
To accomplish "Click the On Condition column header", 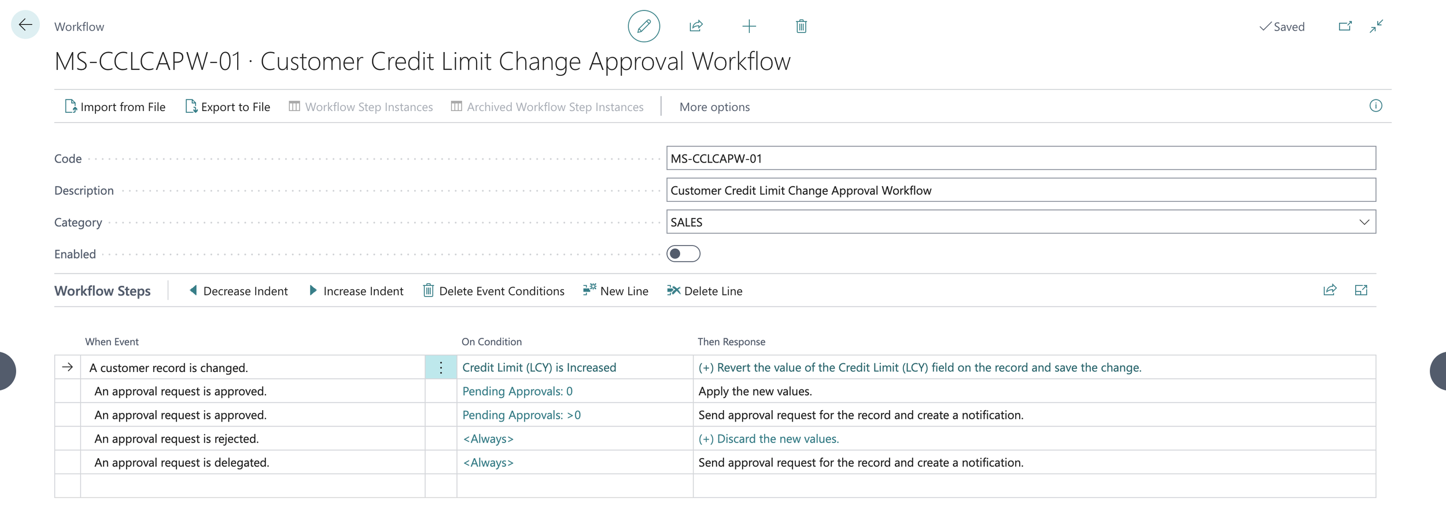I will tap(492, 342).
